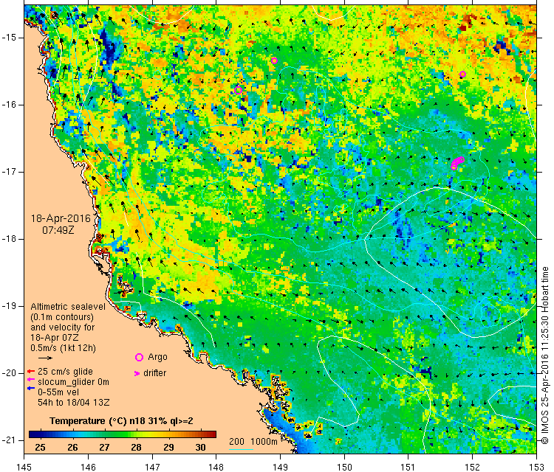Click the '0-55m vel' label

point(58,392)
